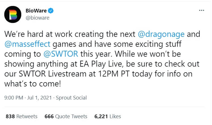
Task: Click the BioWare rainbow logo avatar
Action: point(13,14)
